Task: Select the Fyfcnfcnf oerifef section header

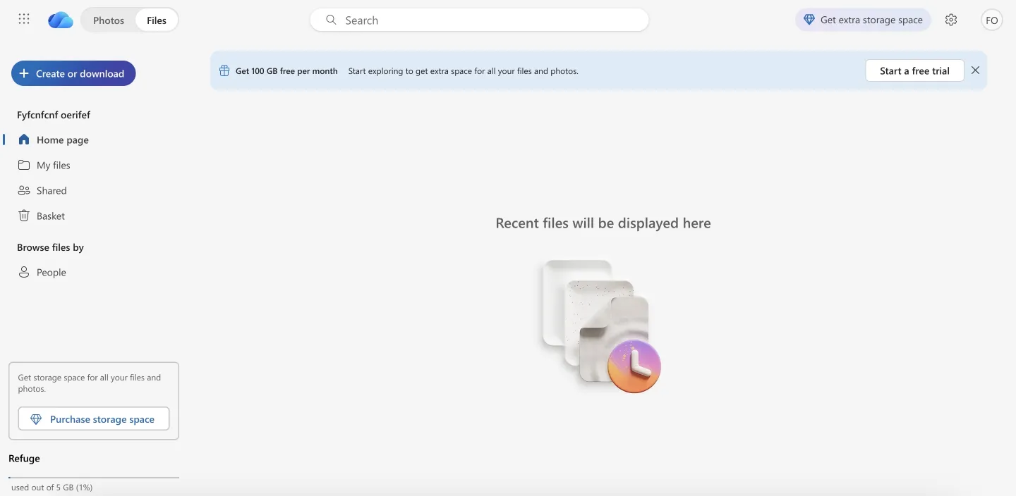Action: tap(54, 114)
